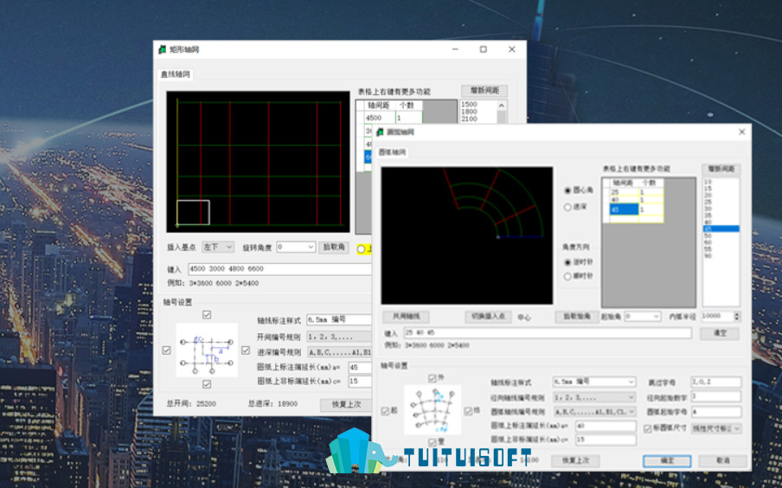
Task: Click the pick angle button in arc dialog
Action: coord(577,317)
